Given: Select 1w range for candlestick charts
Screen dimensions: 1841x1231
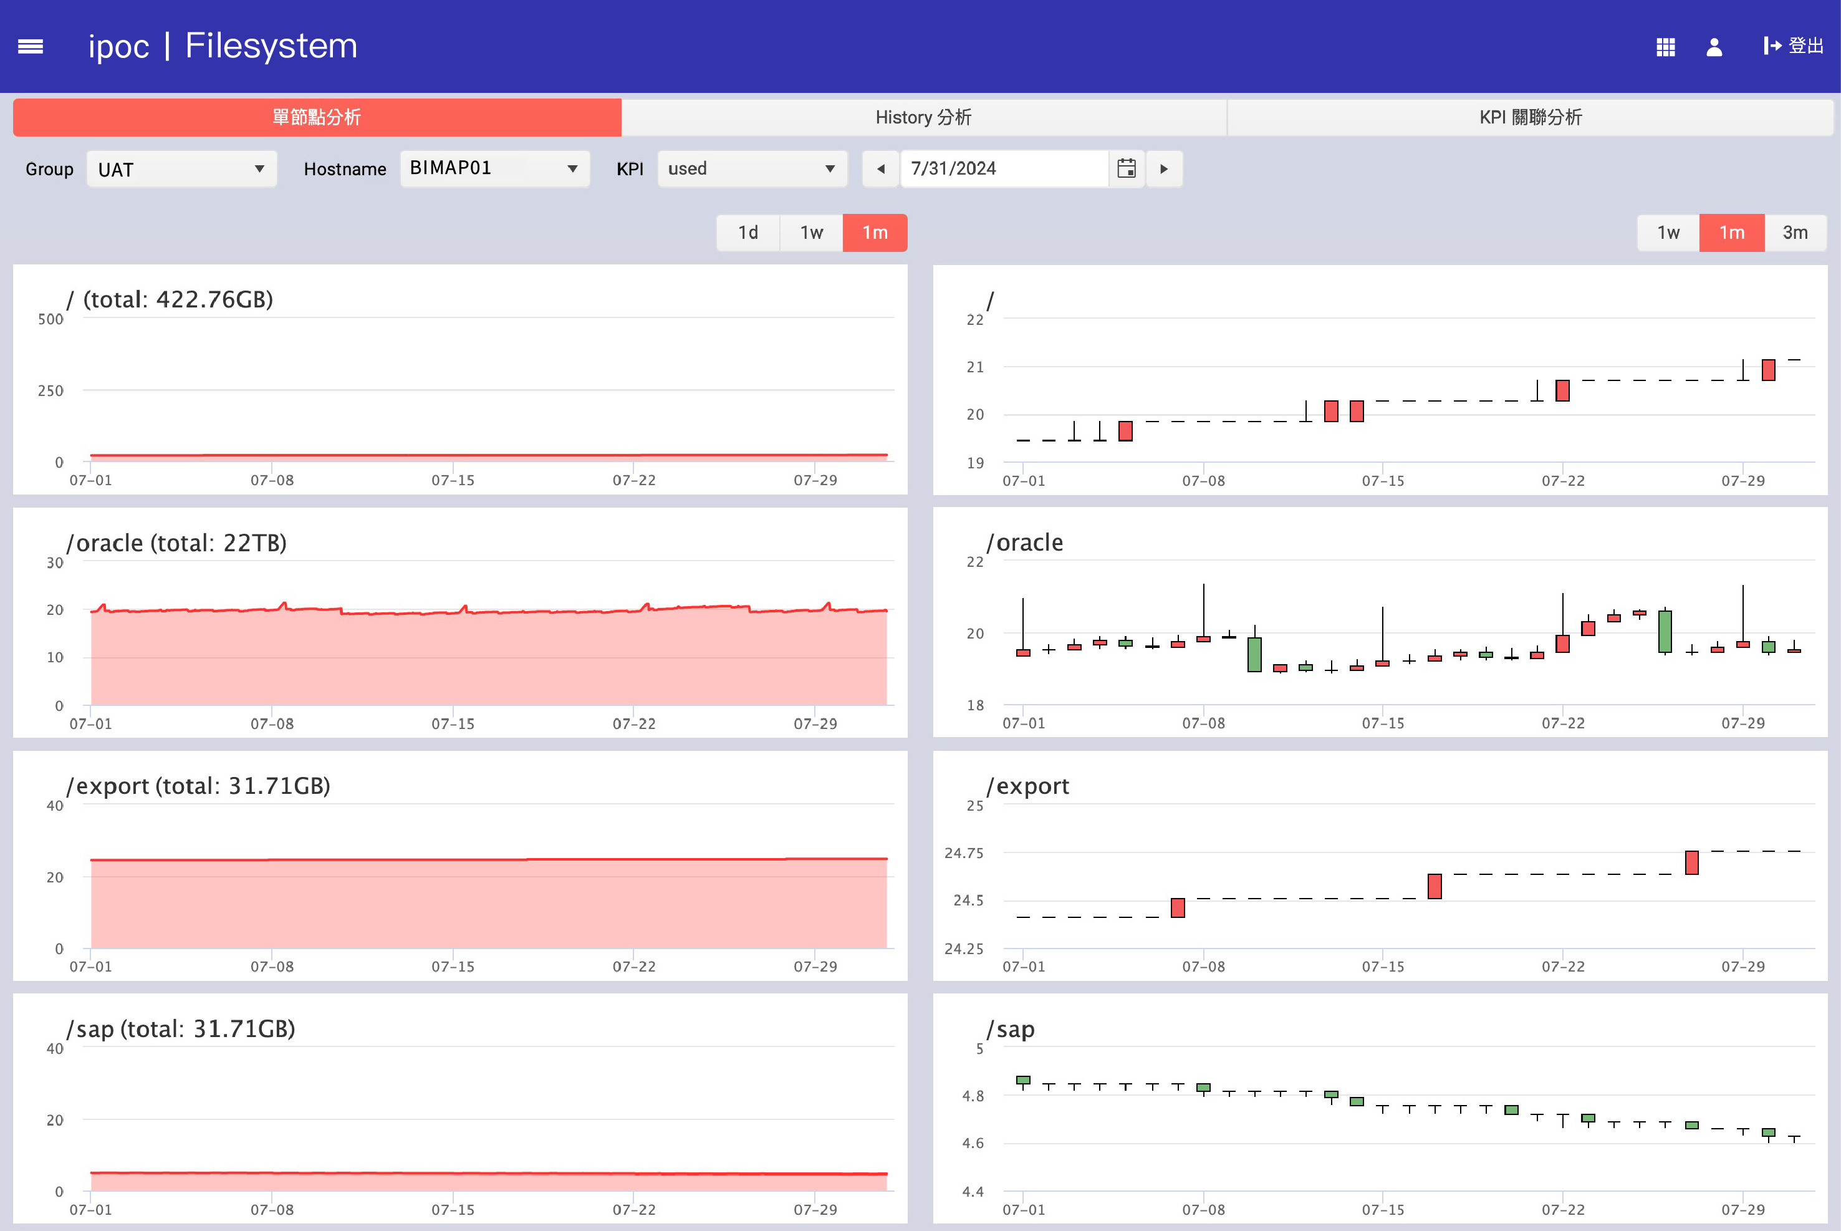Looking at the screenshot, I should (x=1668, y=233).
